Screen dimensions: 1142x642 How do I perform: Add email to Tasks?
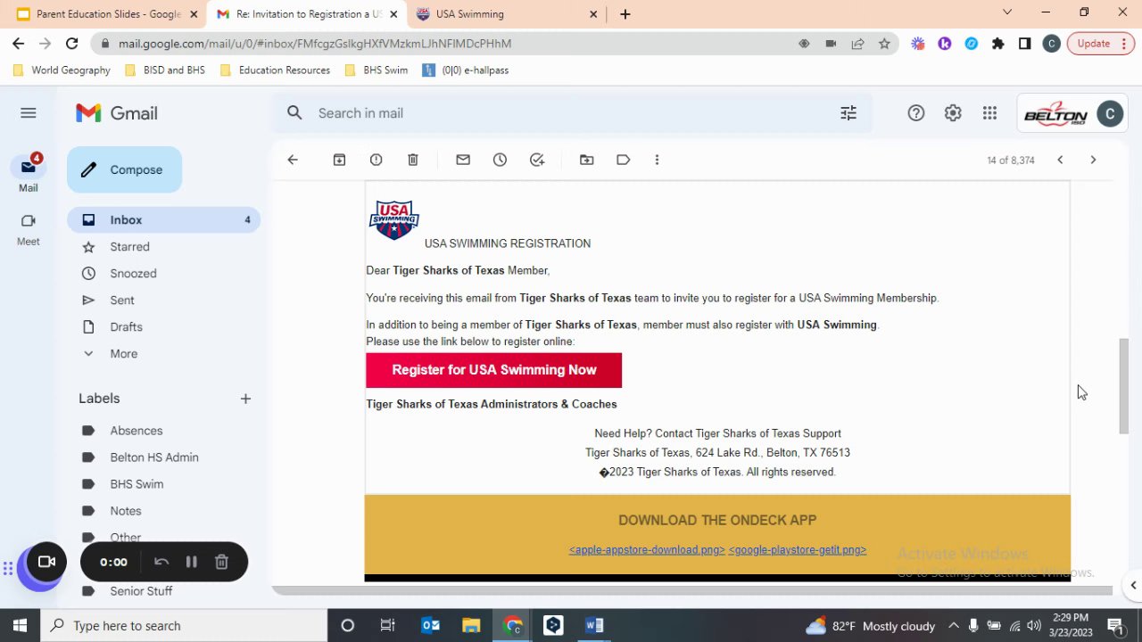(536, 160)
